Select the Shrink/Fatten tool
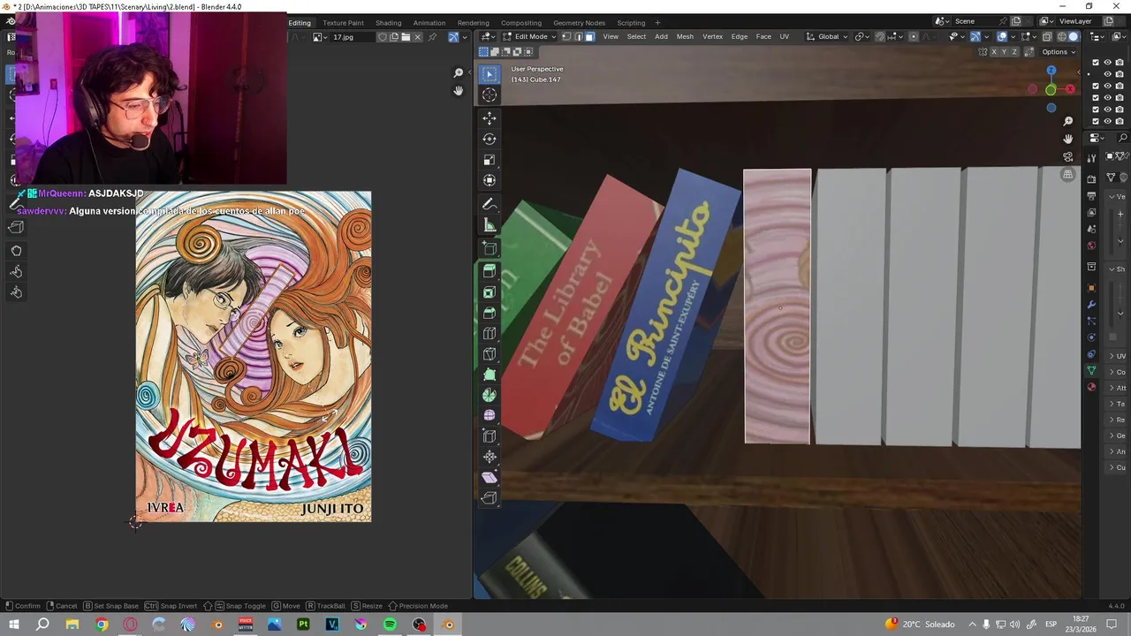The height and width of the screenshot is (636, 1131). coord(490,457)
